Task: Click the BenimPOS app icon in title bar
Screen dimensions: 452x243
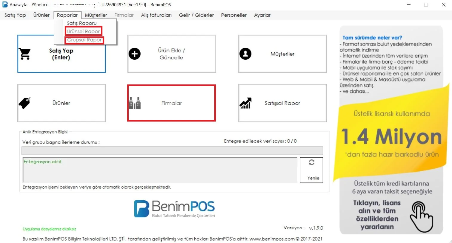Action: (x=5, y=5)
